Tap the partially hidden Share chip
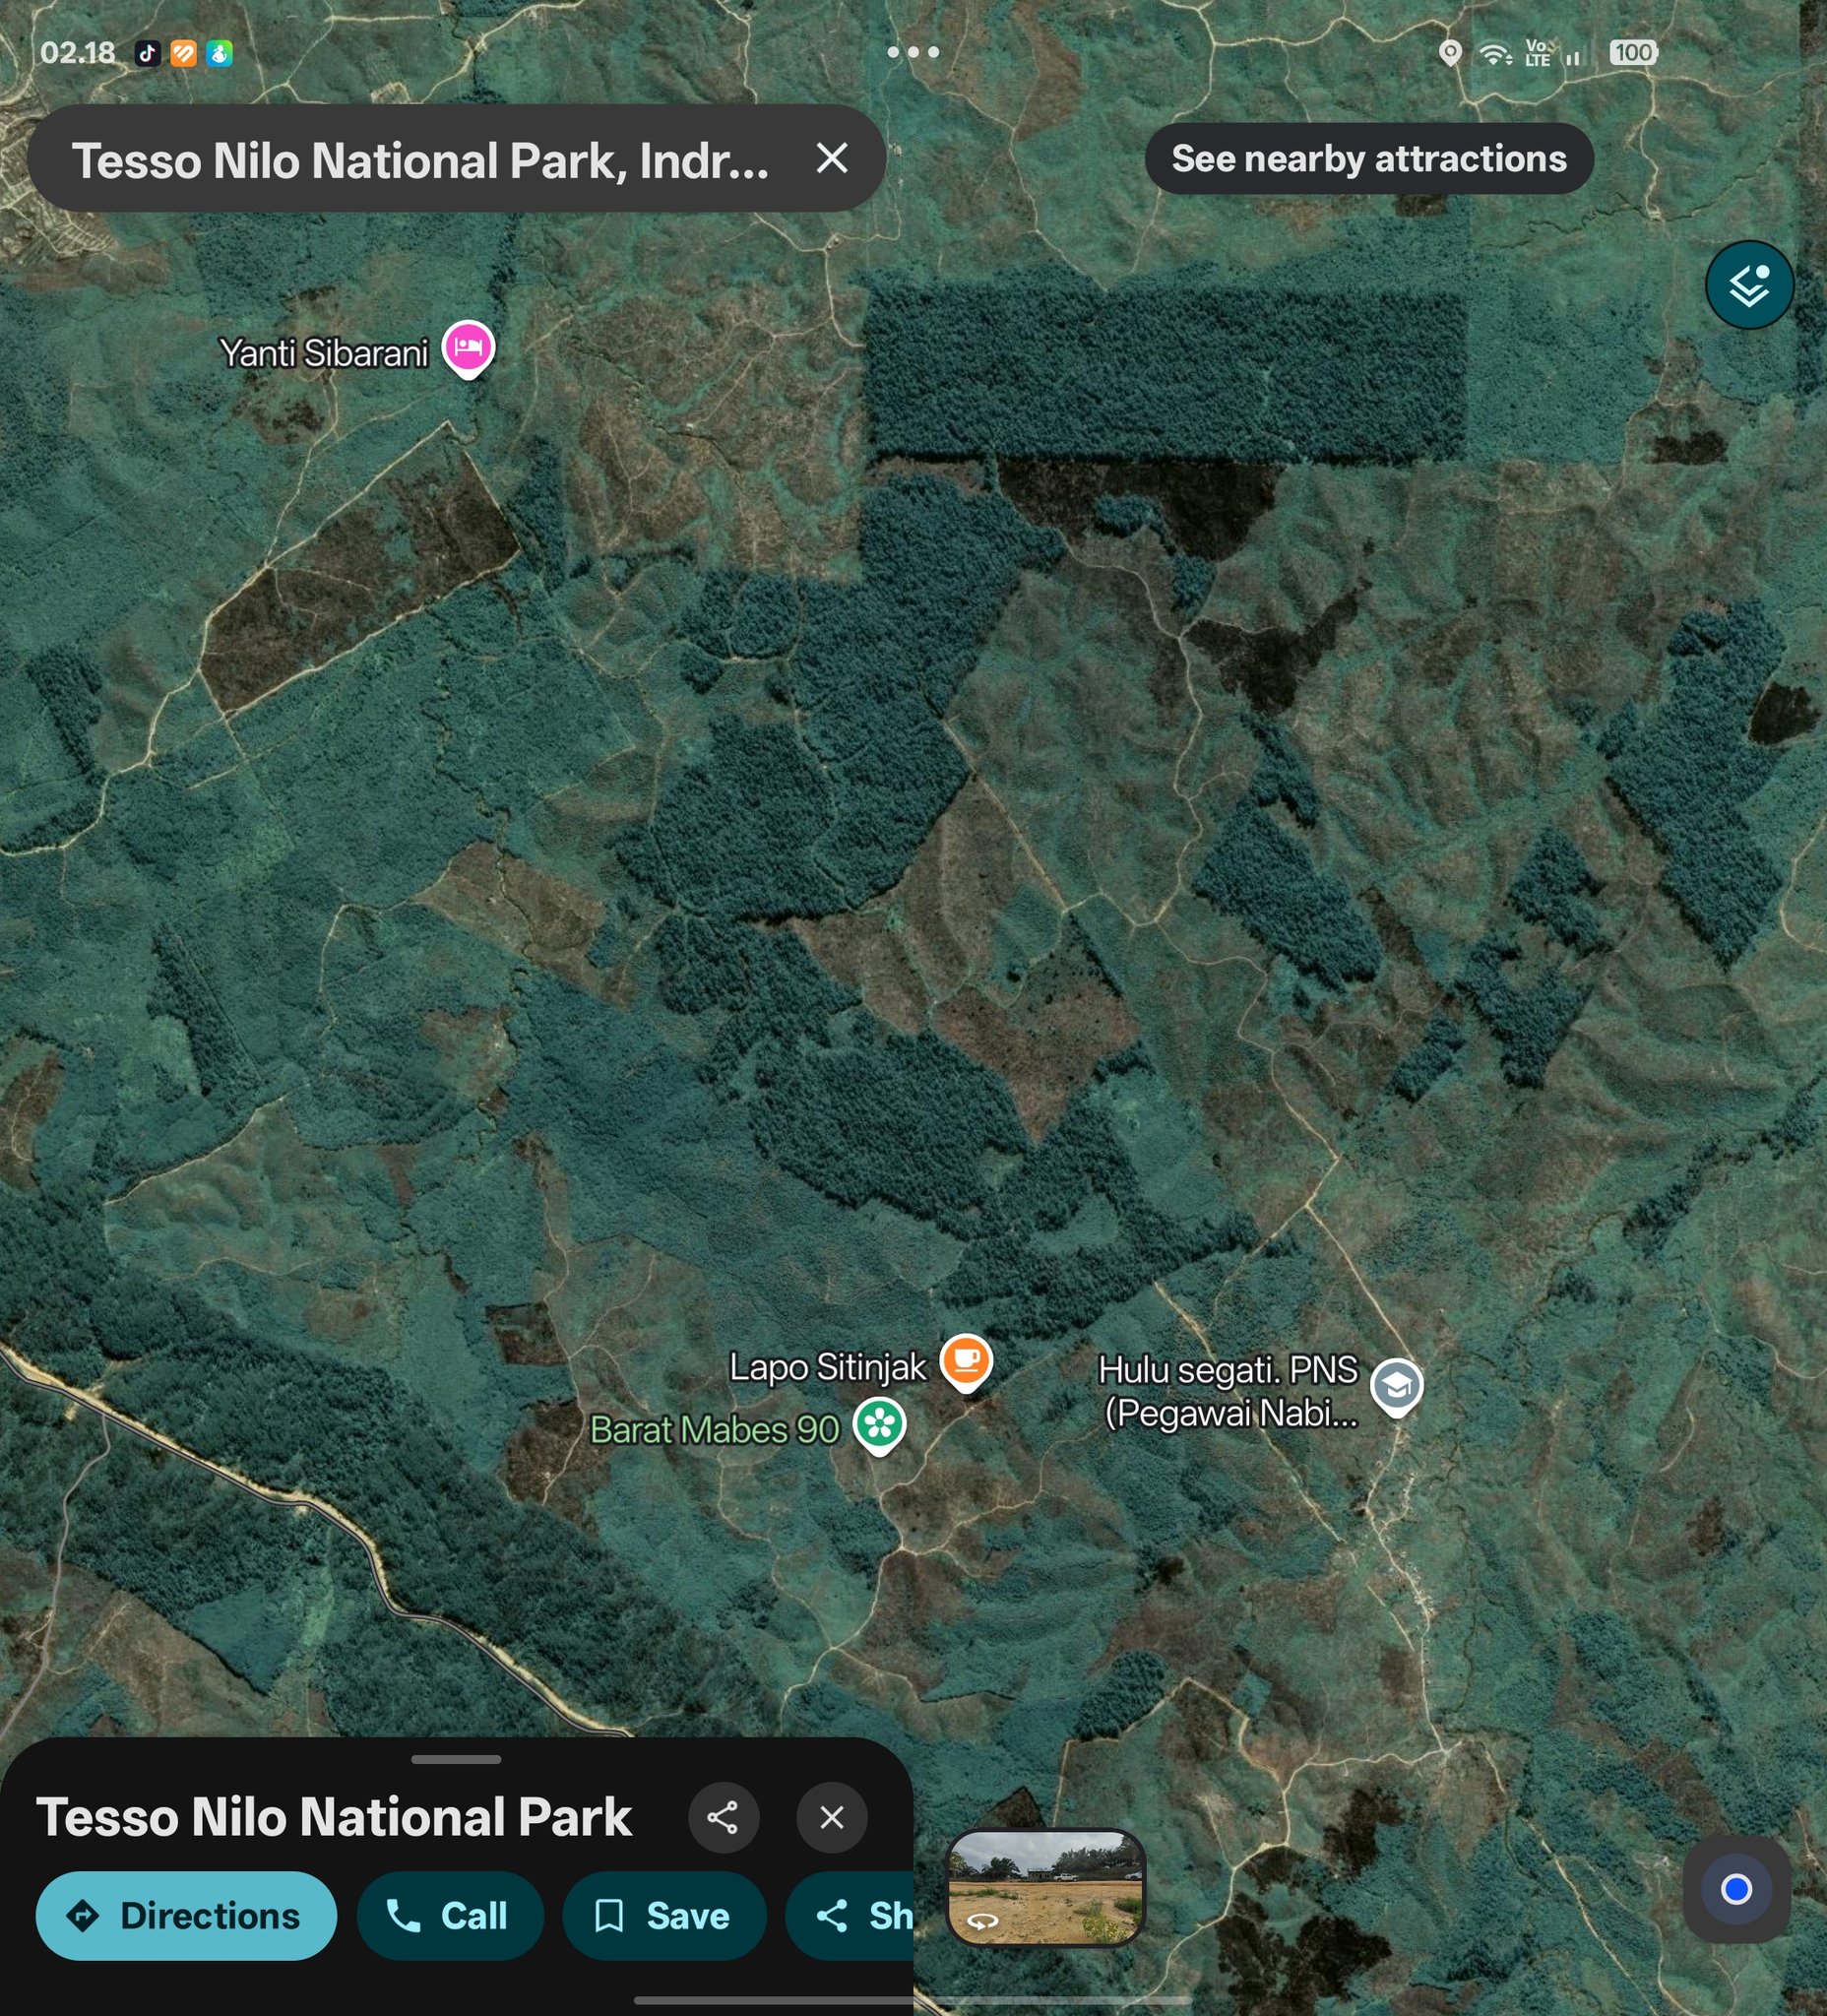 pyautogui.click(x=850, y=1915)
